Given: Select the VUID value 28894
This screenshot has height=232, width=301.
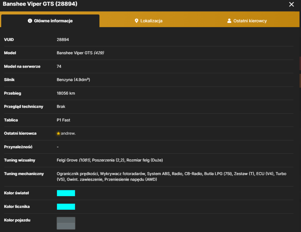Looking at the screenshot, I should [63, 40].
